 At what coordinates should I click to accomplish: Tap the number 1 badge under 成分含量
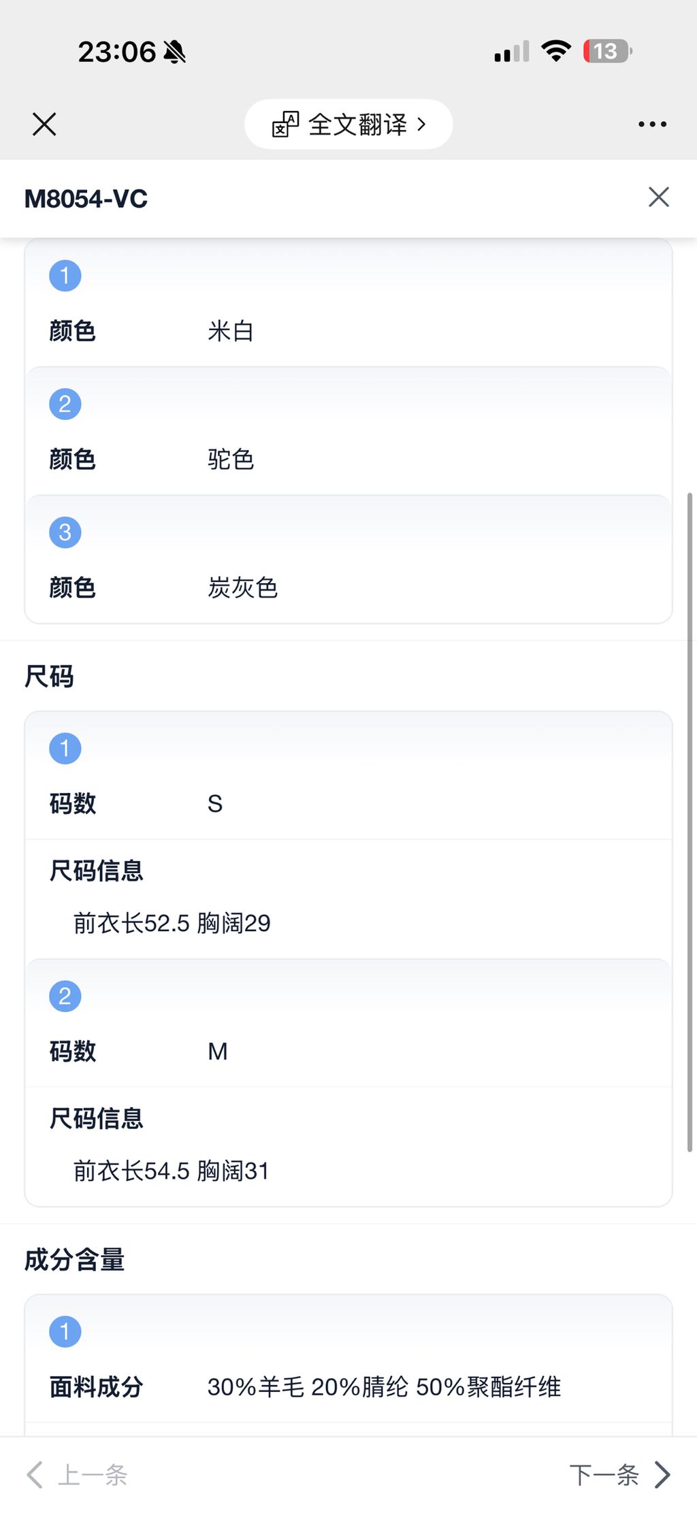(65, 1332)
